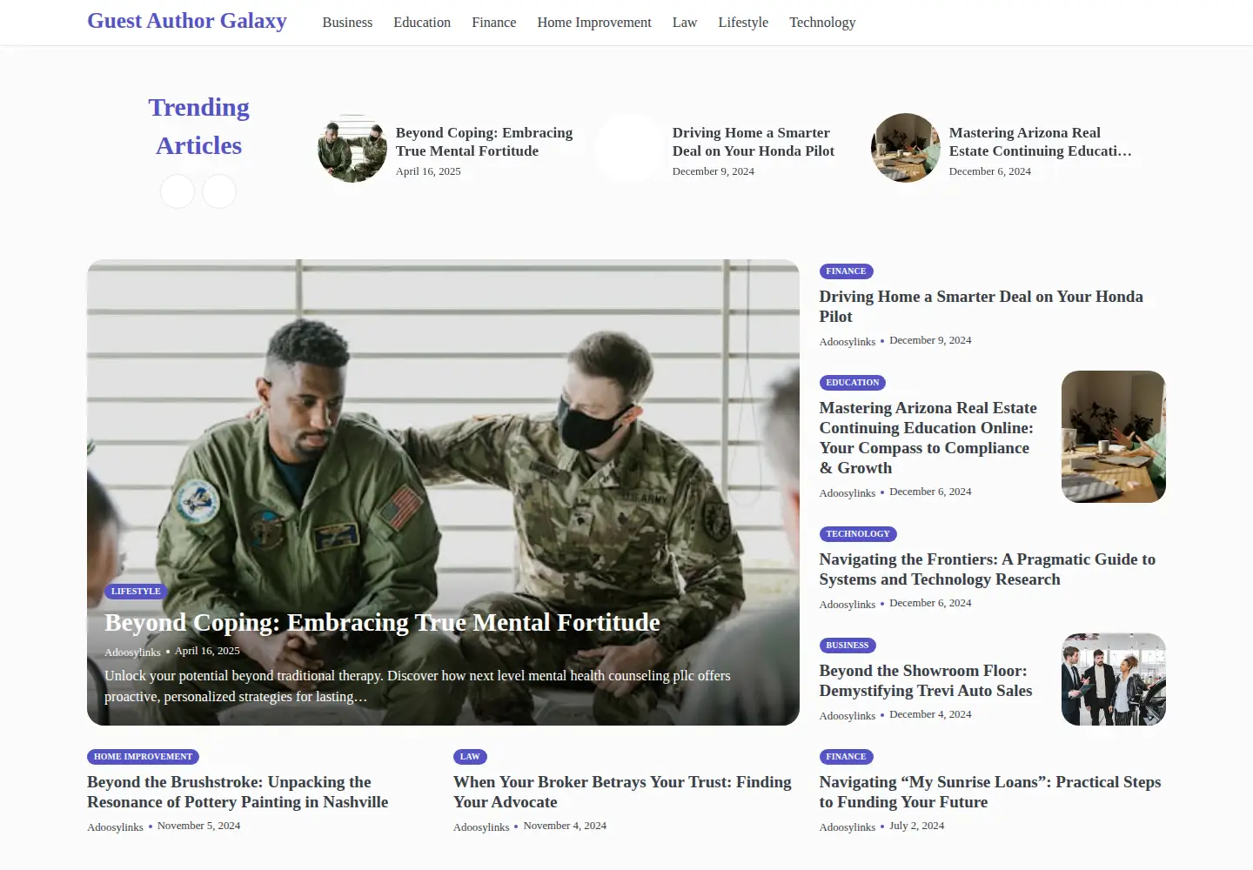
Task: Go to Technology in the top navigation
Action: click(x=822, y=23)
